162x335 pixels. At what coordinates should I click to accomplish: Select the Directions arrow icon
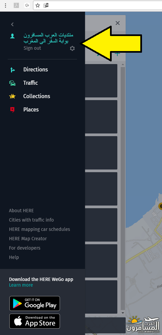point(12,70)
